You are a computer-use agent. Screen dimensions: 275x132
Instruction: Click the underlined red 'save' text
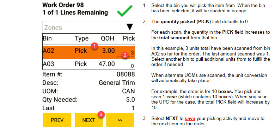point(190,119)
